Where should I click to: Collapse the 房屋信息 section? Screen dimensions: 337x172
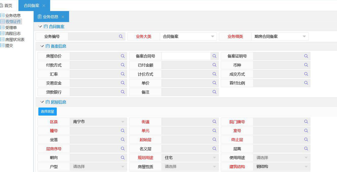pyautogui.click(x=42, y=102)
